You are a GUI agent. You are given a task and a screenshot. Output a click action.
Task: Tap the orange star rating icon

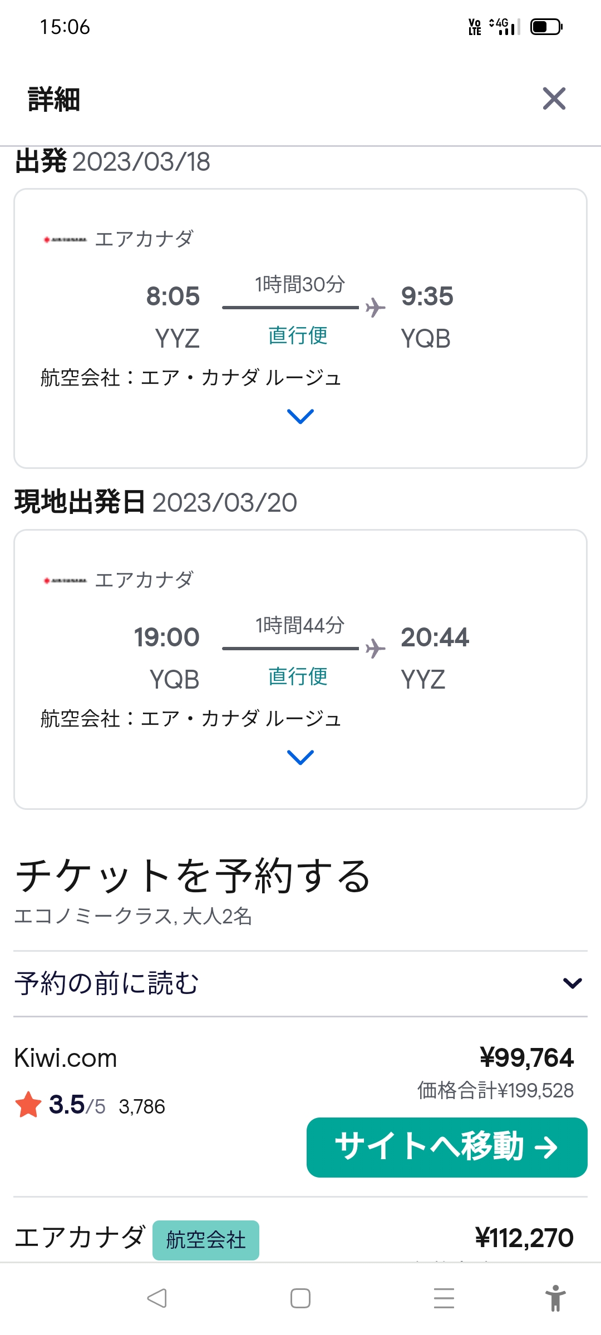[28, 1105]
